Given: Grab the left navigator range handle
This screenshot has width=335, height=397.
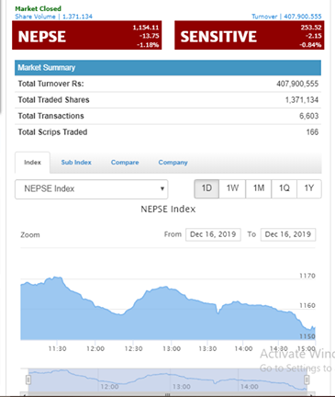Looking at the screenshot, I should point(28,380).
